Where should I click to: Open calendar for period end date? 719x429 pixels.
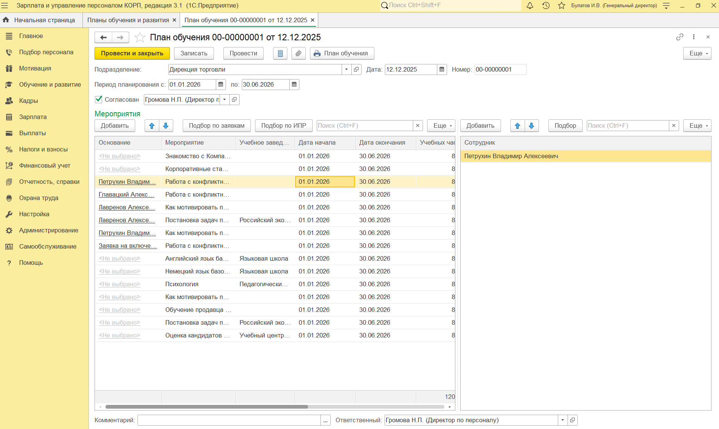point(294,84)
